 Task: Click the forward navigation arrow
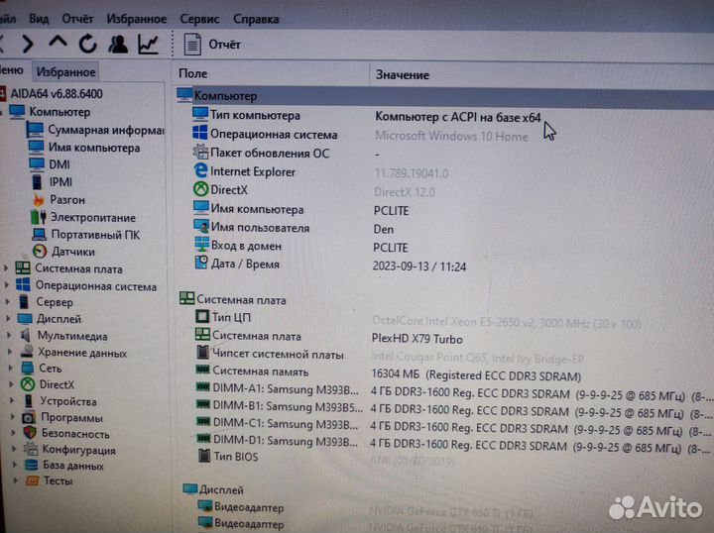click(28, 44)
